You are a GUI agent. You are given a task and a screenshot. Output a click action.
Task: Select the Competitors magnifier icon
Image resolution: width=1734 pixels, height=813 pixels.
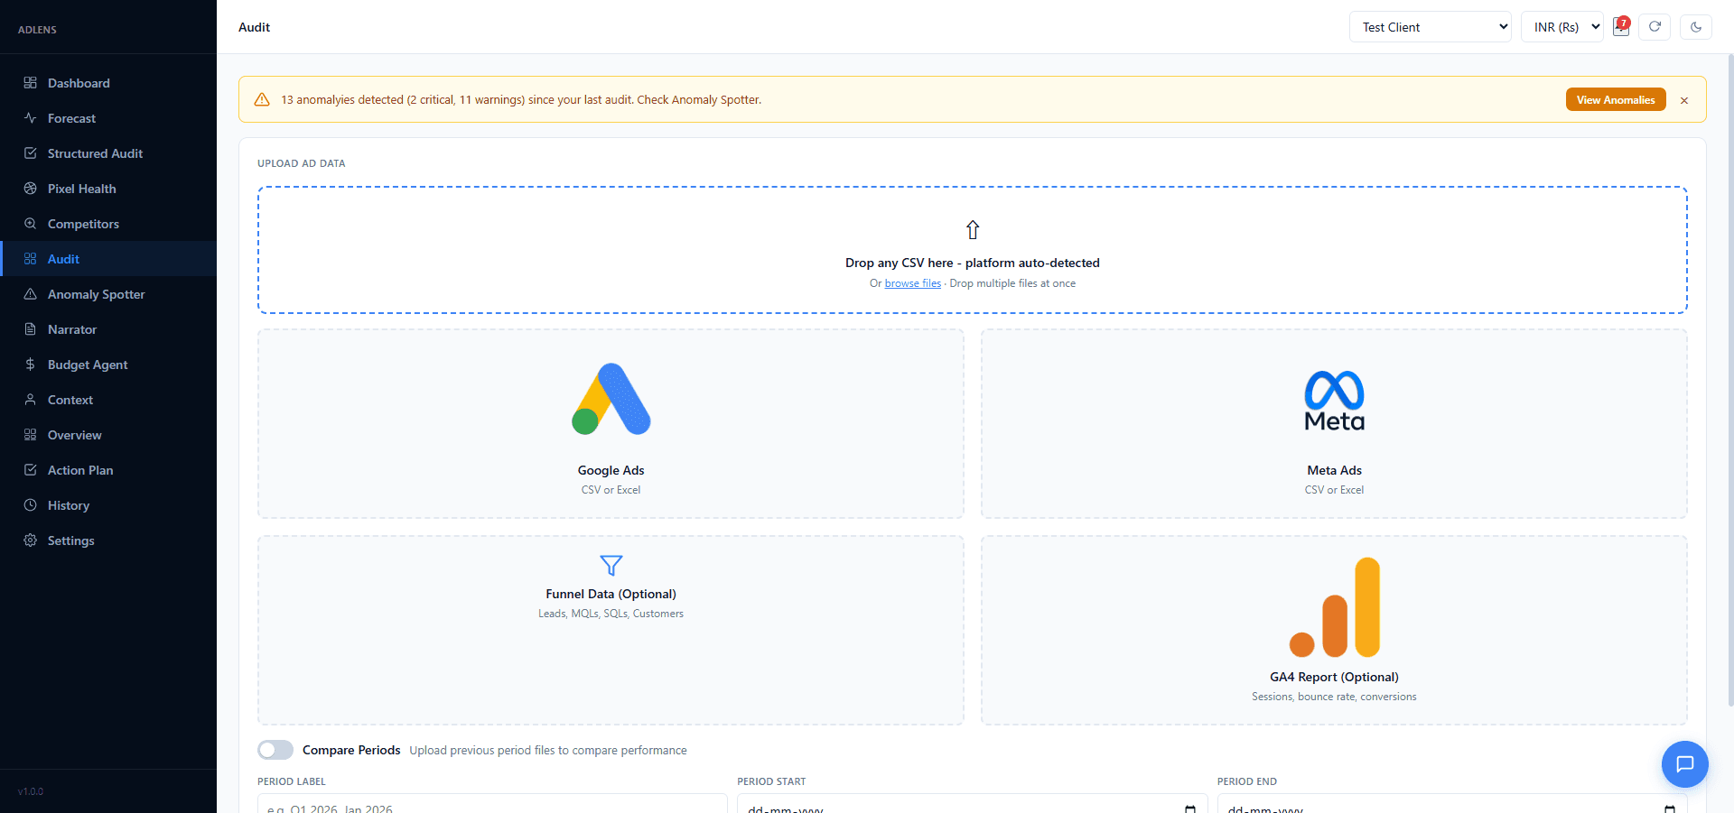[x=30, y=224]
